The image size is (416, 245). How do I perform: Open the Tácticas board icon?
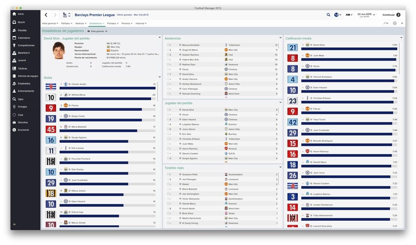click(14, 69)
